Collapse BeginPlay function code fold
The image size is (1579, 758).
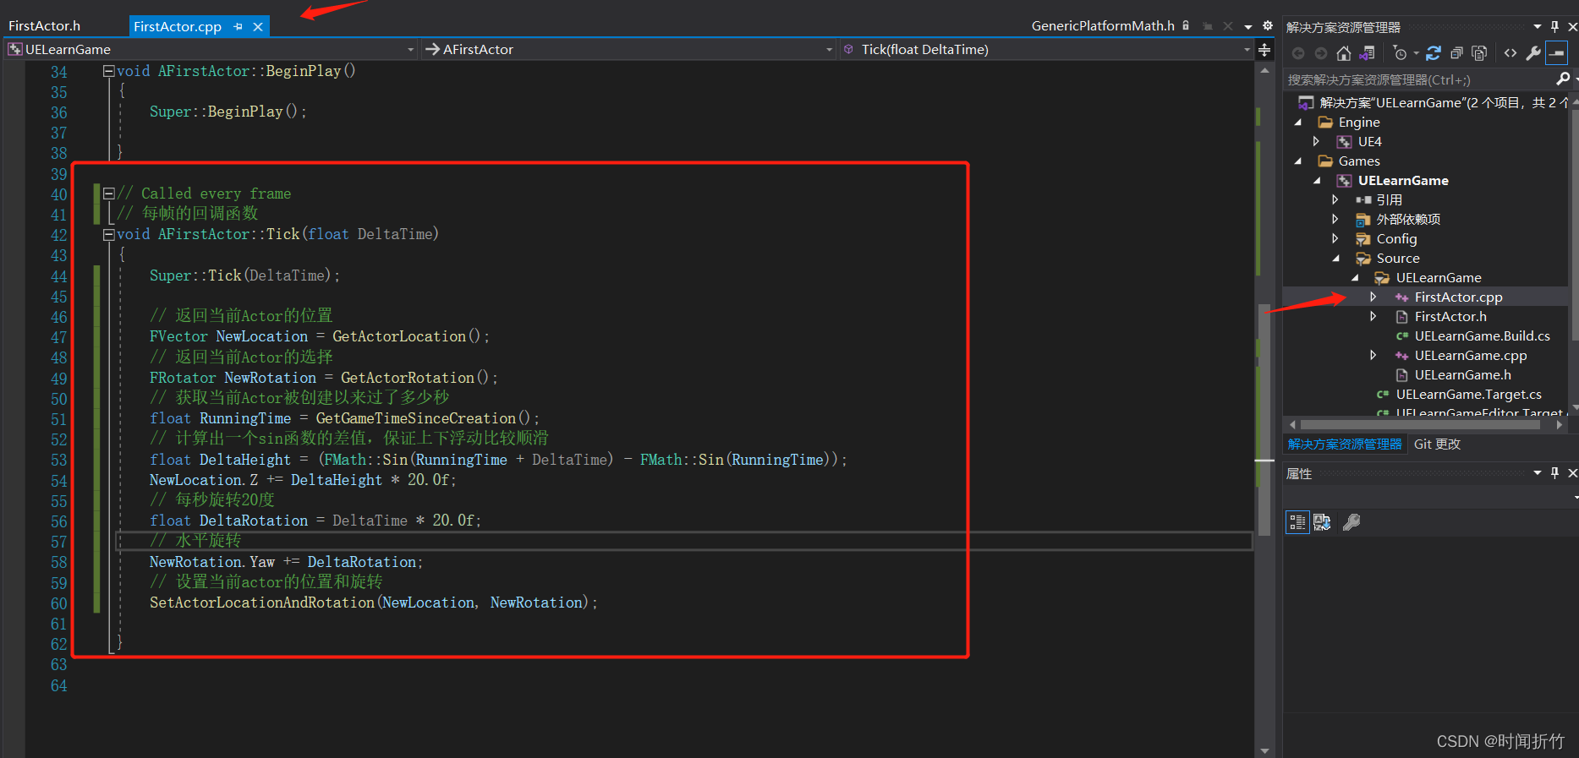(108, 72)
